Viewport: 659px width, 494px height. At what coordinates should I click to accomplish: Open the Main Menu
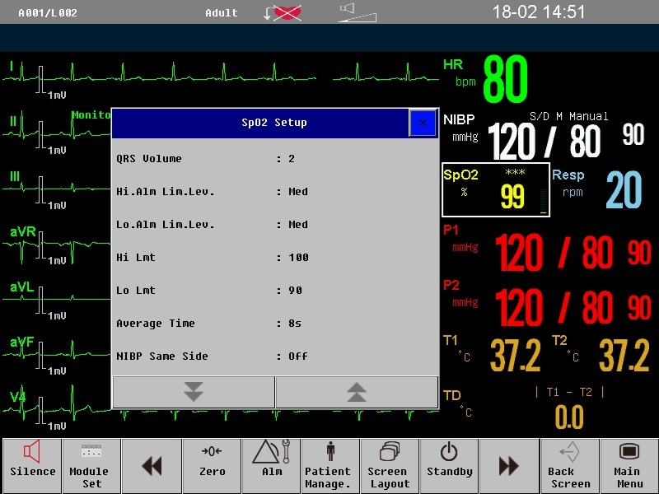(x=629, y=465)
